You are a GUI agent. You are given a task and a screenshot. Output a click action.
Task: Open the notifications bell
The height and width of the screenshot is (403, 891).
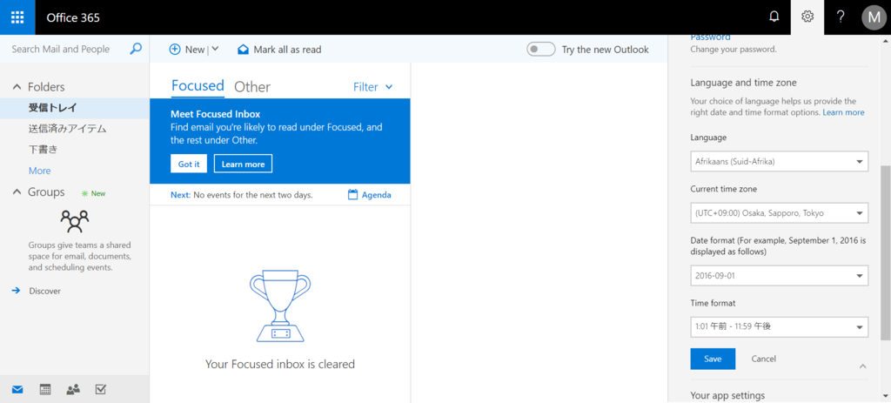point(774,17)
